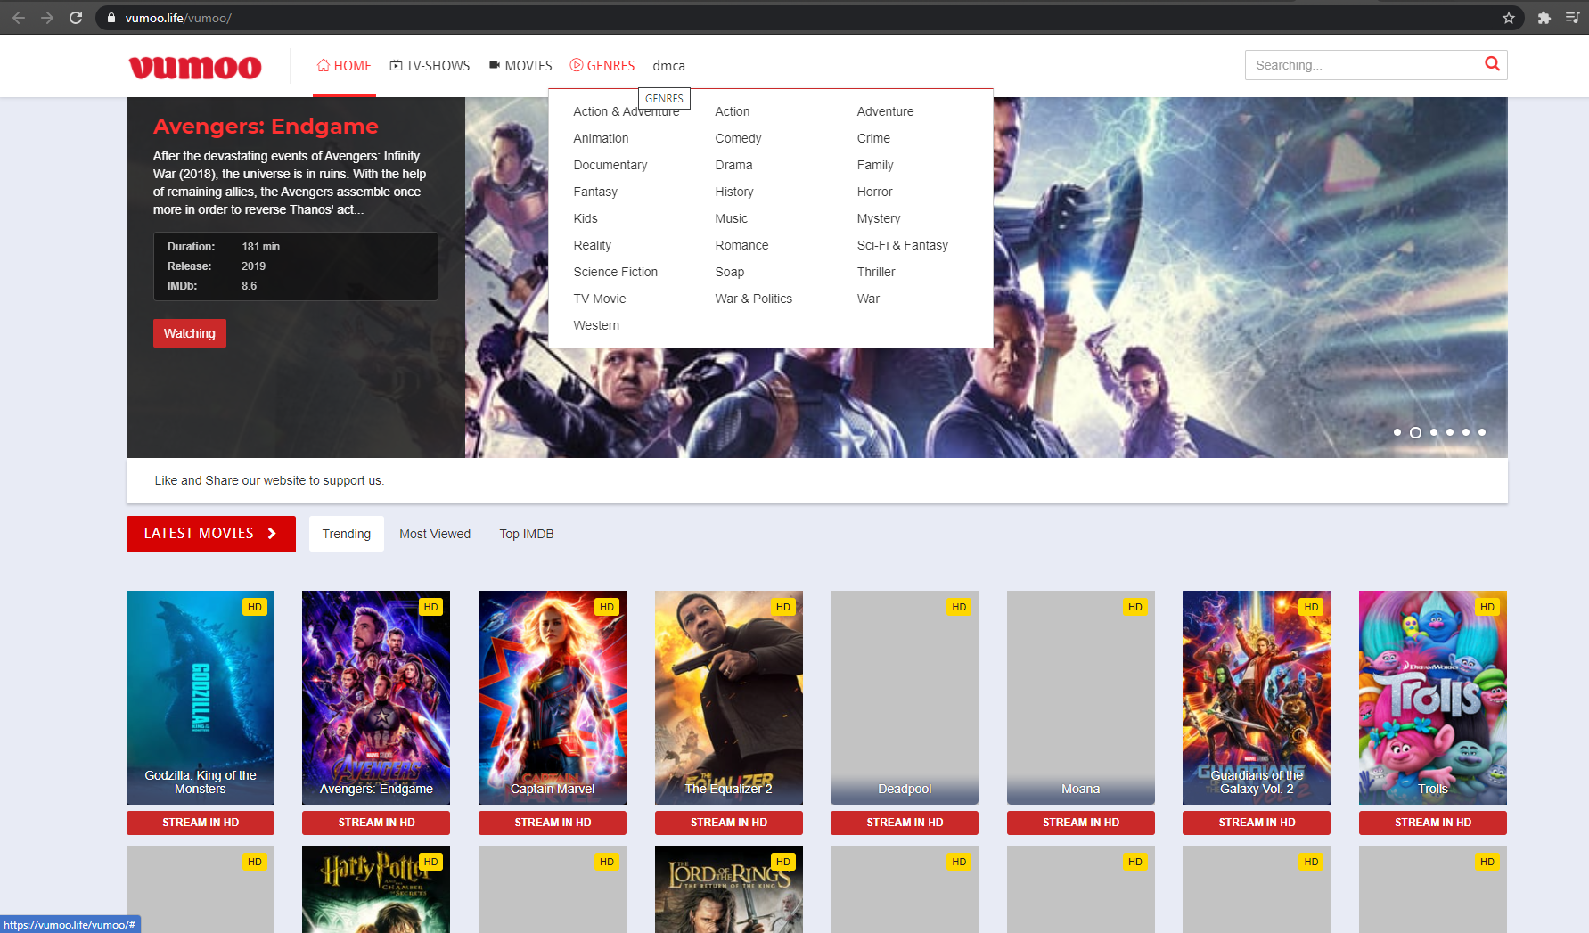
Task: Choose the Horror genre
Action: click(874, 192)
